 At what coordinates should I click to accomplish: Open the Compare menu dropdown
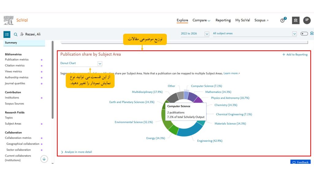(x=201, y=20)
